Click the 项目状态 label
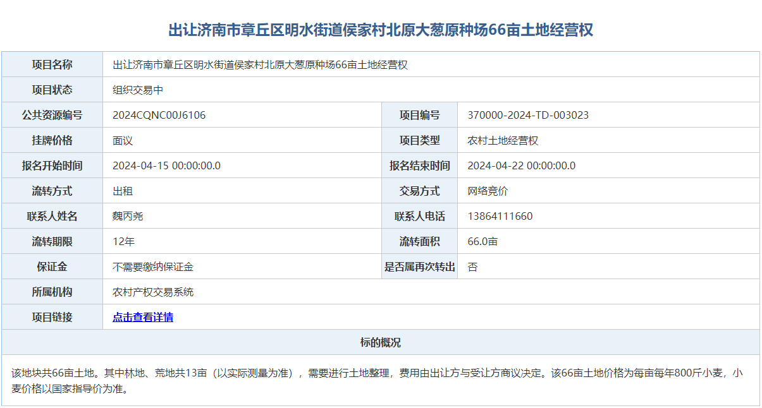762x408 pixels. 52,90
